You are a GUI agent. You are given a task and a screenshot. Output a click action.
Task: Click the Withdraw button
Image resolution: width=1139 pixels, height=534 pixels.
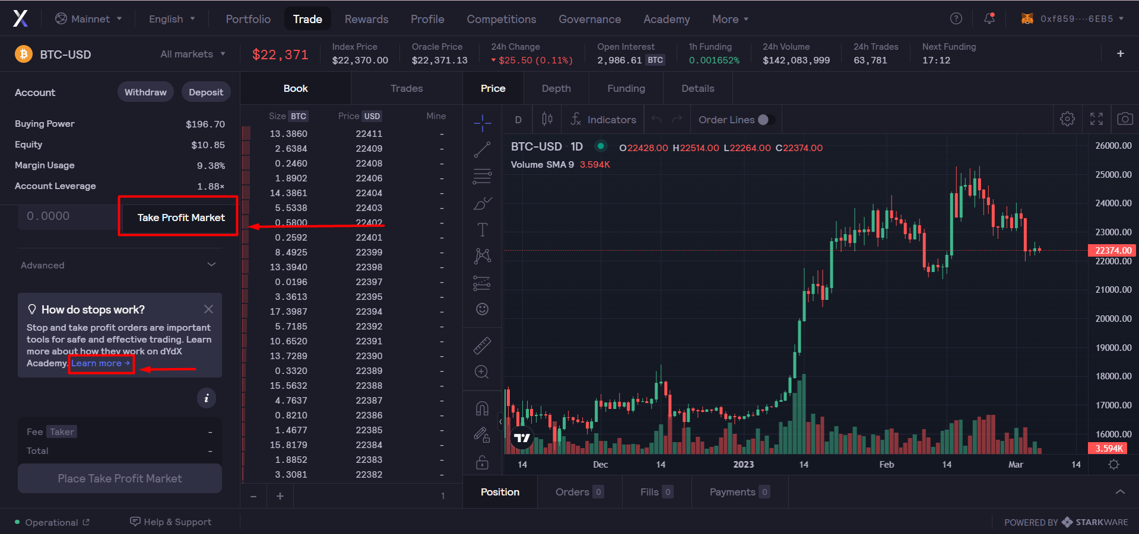(x=145, y=92)
